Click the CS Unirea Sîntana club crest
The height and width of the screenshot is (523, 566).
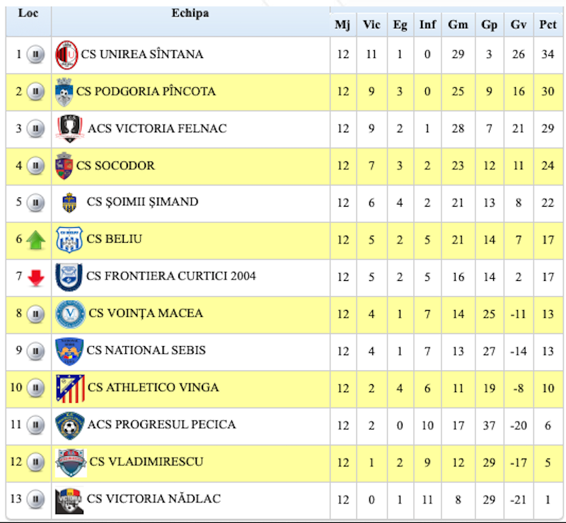click(67, 54)
